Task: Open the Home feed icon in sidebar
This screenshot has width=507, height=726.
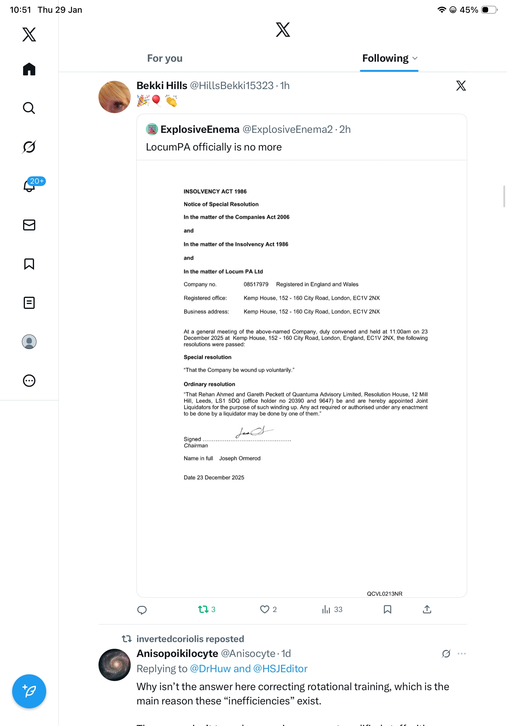Action: tap(29, 69)
